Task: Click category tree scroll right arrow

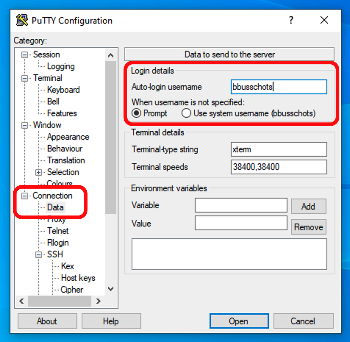Action: (x=98, y=301)
